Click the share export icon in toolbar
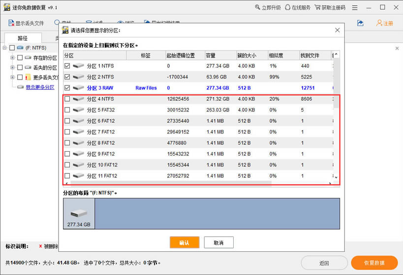The width and height of the screenshot is (403, 275). pos(360,23)
